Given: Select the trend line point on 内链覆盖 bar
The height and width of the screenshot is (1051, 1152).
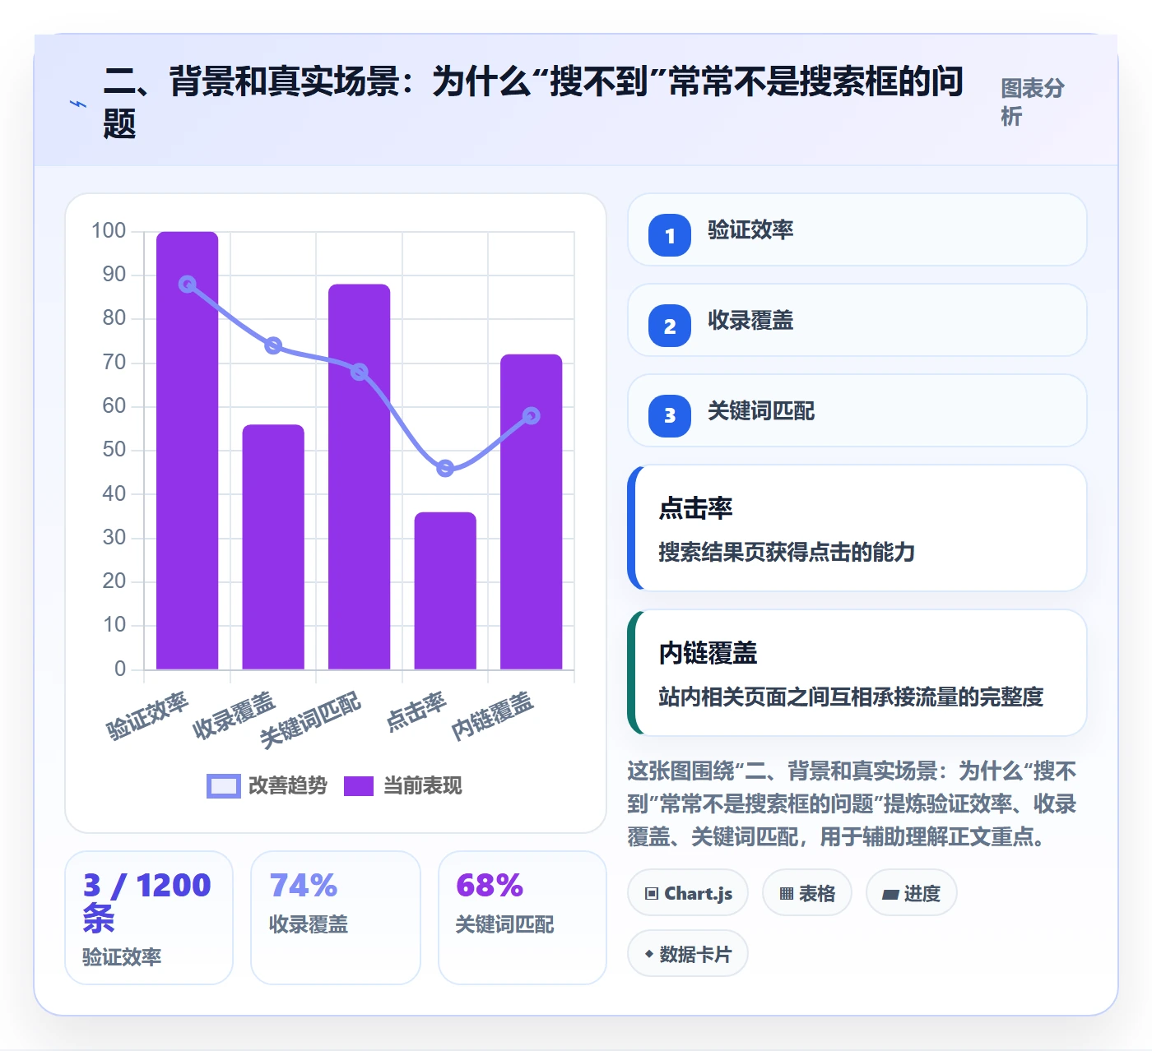Looking at the screenshot, I should 532,416.
